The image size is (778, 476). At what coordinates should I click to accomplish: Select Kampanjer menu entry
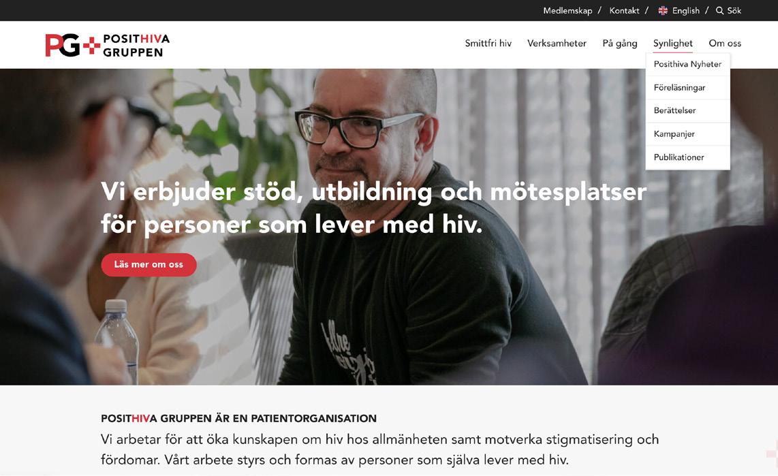(687, 134)
